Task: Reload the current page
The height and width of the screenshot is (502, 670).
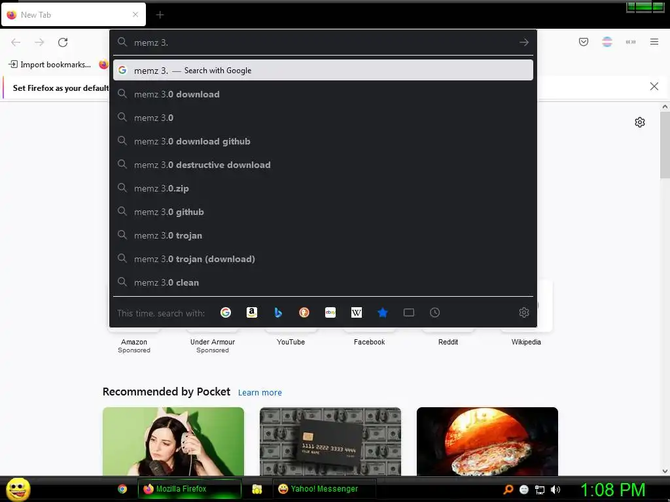Action: click(x=63, y=42)
